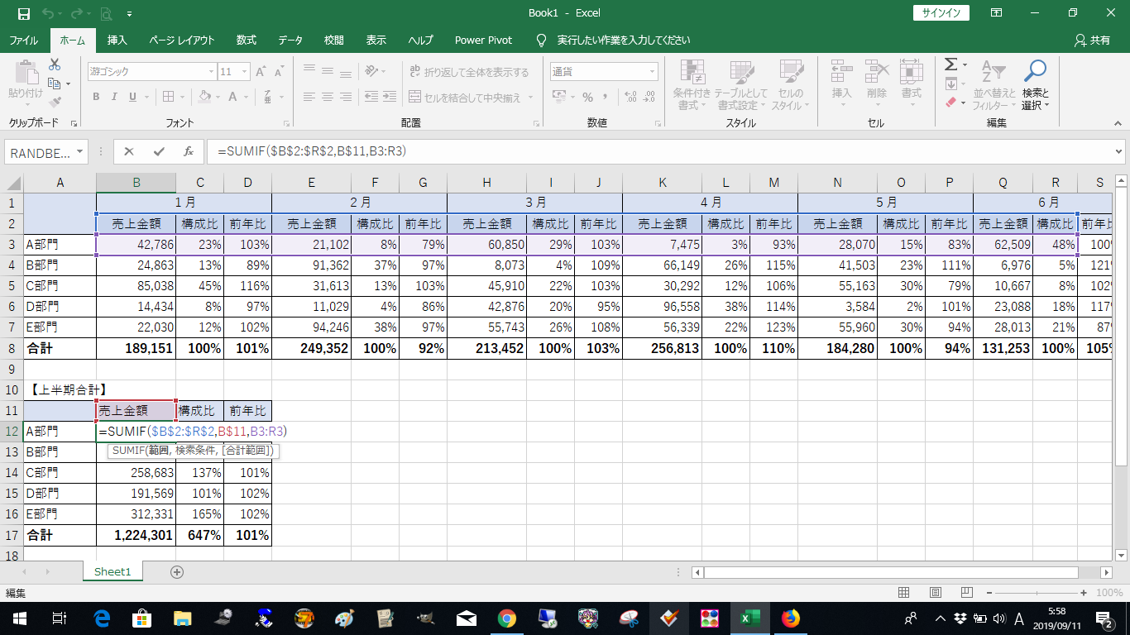Open the font size dropdown

pyautogui.click(x=246, y=72)
